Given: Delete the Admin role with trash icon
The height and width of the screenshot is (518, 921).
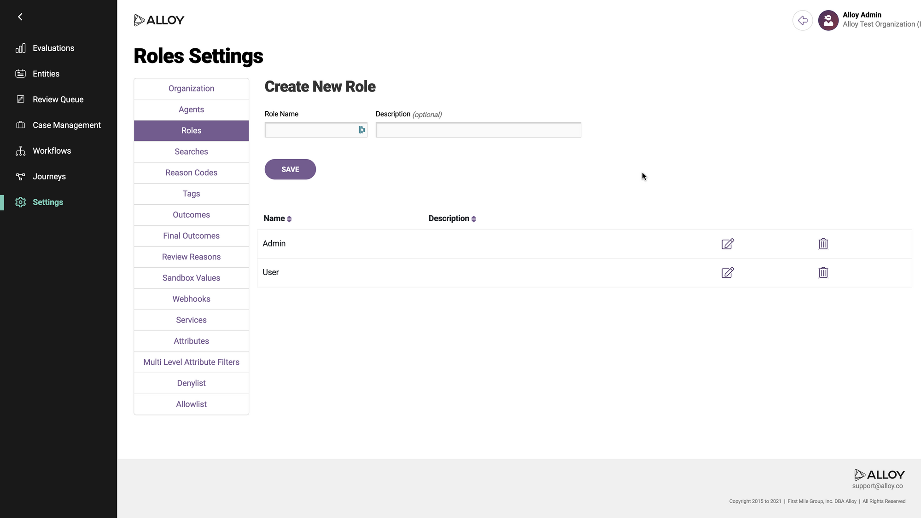Looking at the screenshot, I should tap(823, 244).
